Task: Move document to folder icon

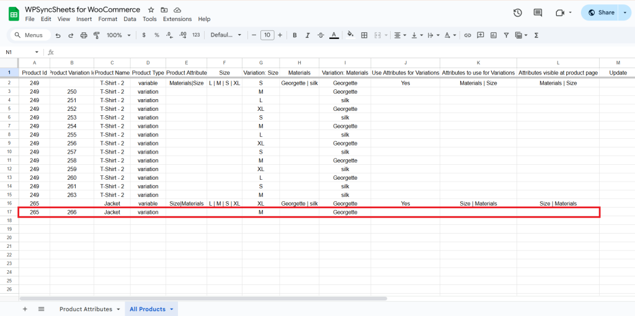Action: tap(164, 10)
